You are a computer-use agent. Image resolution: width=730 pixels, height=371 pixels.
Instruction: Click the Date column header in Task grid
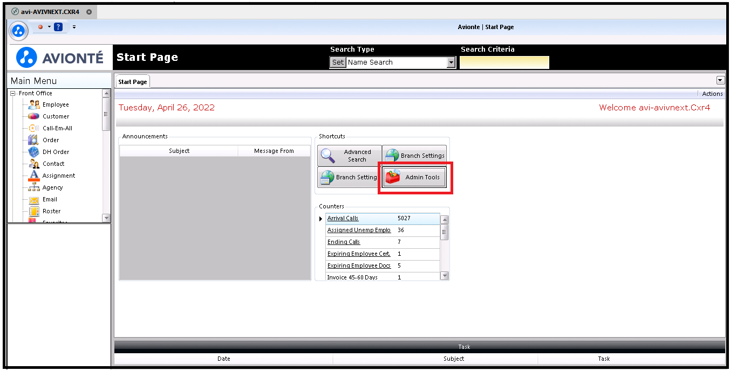coord(224,359)
